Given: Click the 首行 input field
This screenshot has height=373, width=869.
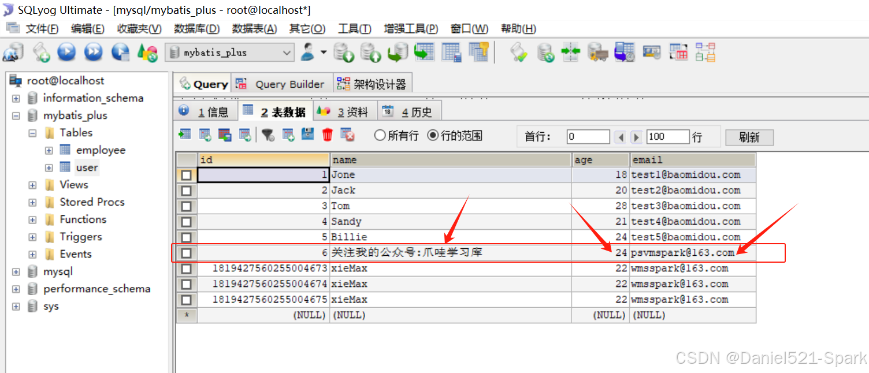Looking at the screenshot, I should pos(588,137).
